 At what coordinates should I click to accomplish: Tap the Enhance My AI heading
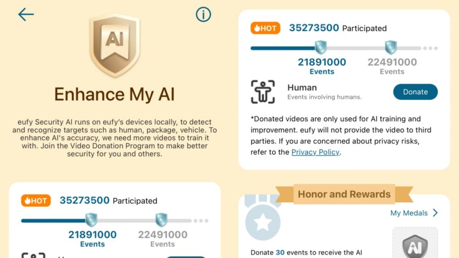pos(114,94)
